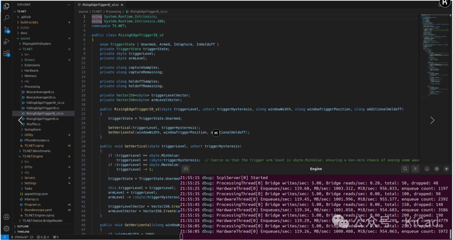Image resolution: width=453 pixels, height=240 pixels.
Task: Open FallingEdgeTriggerI8_v2.cs file
Action: tap(43, 103)
